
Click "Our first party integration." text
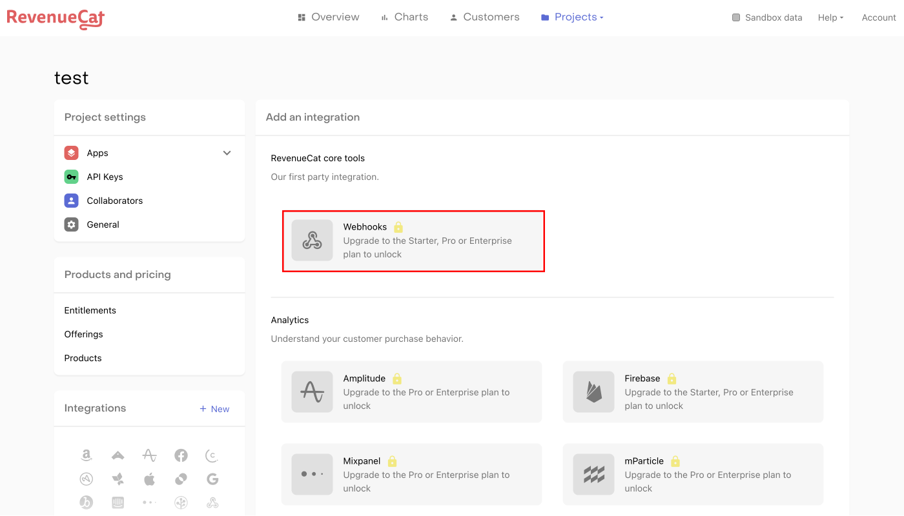(x=325, y=177)
